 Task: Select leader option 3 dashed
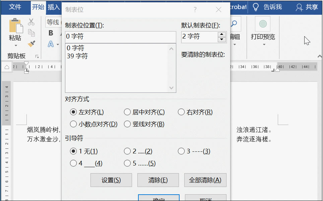[181, 151]
